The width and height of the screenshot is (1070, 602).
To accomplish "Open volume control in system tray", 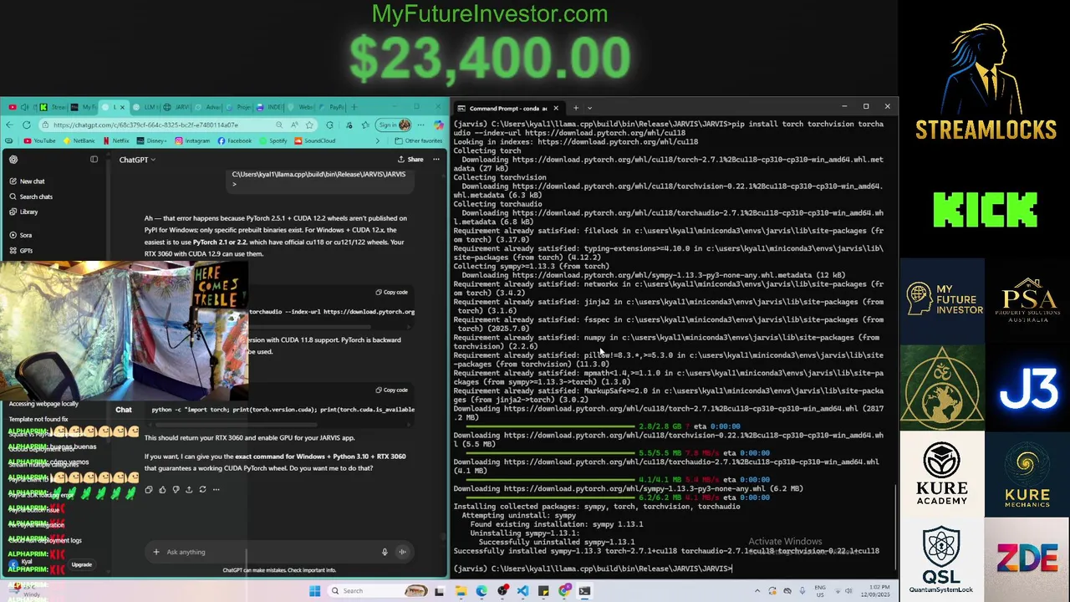I will click(849, 591).
